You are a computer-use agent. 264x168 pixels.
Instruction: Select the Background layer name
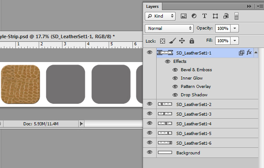coord(188,153)
